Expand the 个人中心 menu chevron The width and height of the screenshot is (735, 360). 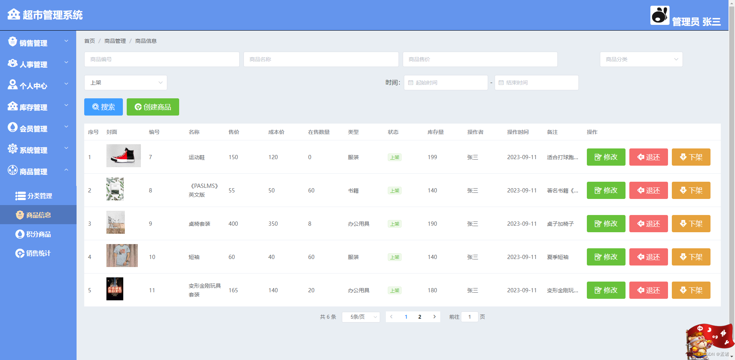66,84
